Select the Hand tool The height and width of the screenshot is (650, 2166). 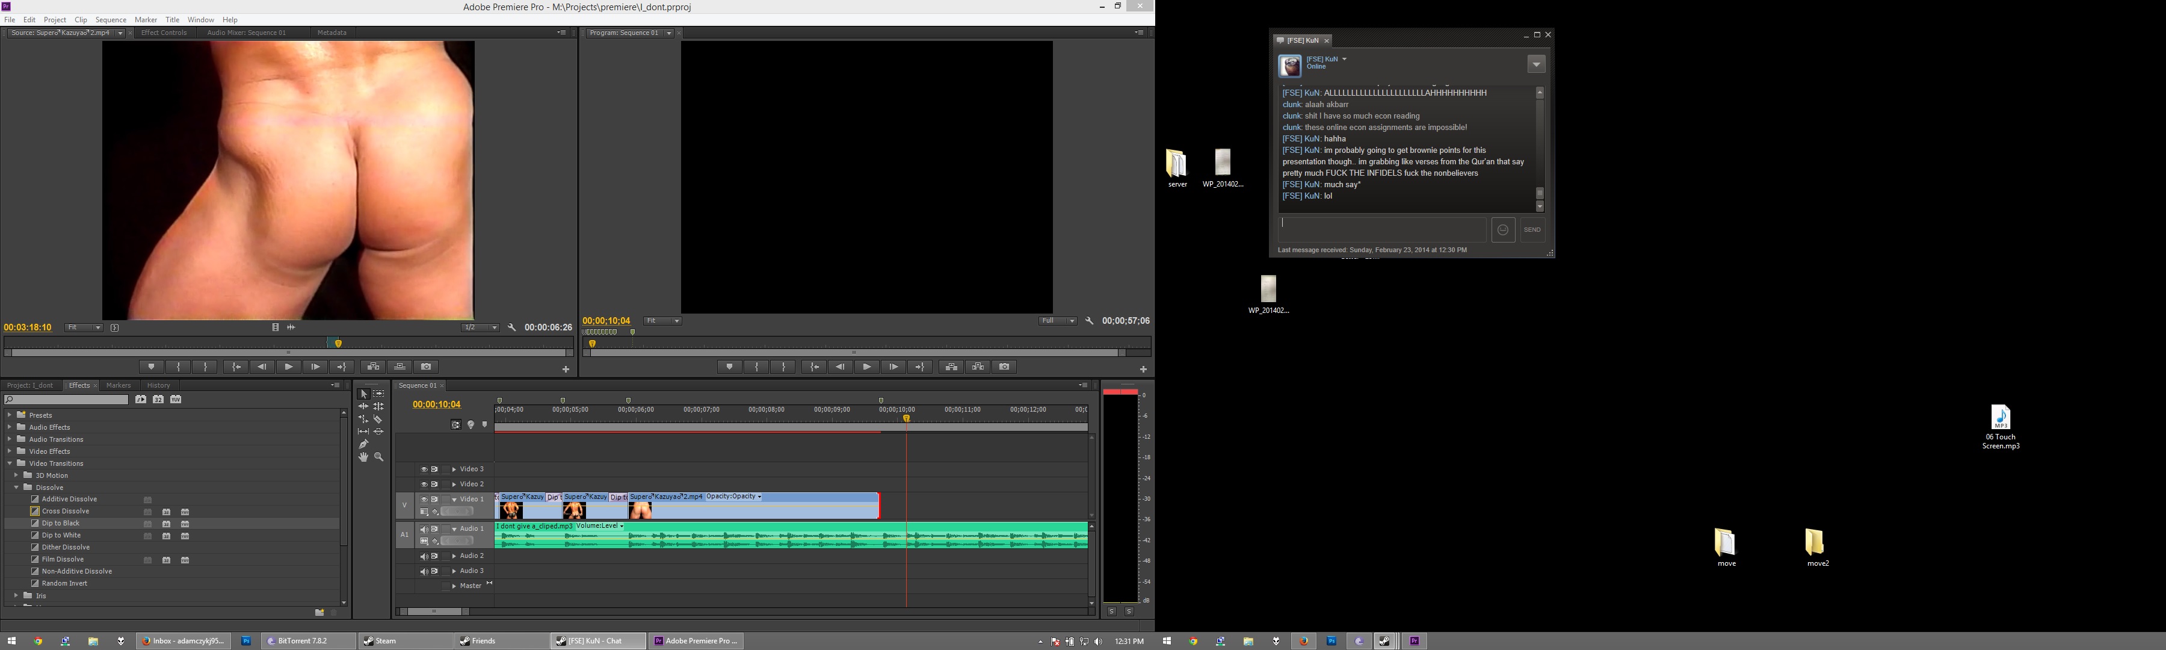[x=363, y=457]
